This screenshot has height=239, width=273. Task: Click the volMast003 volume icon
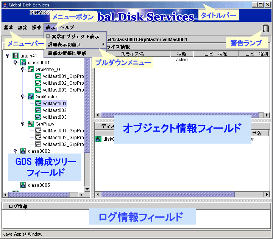click(x=38, y=117)
